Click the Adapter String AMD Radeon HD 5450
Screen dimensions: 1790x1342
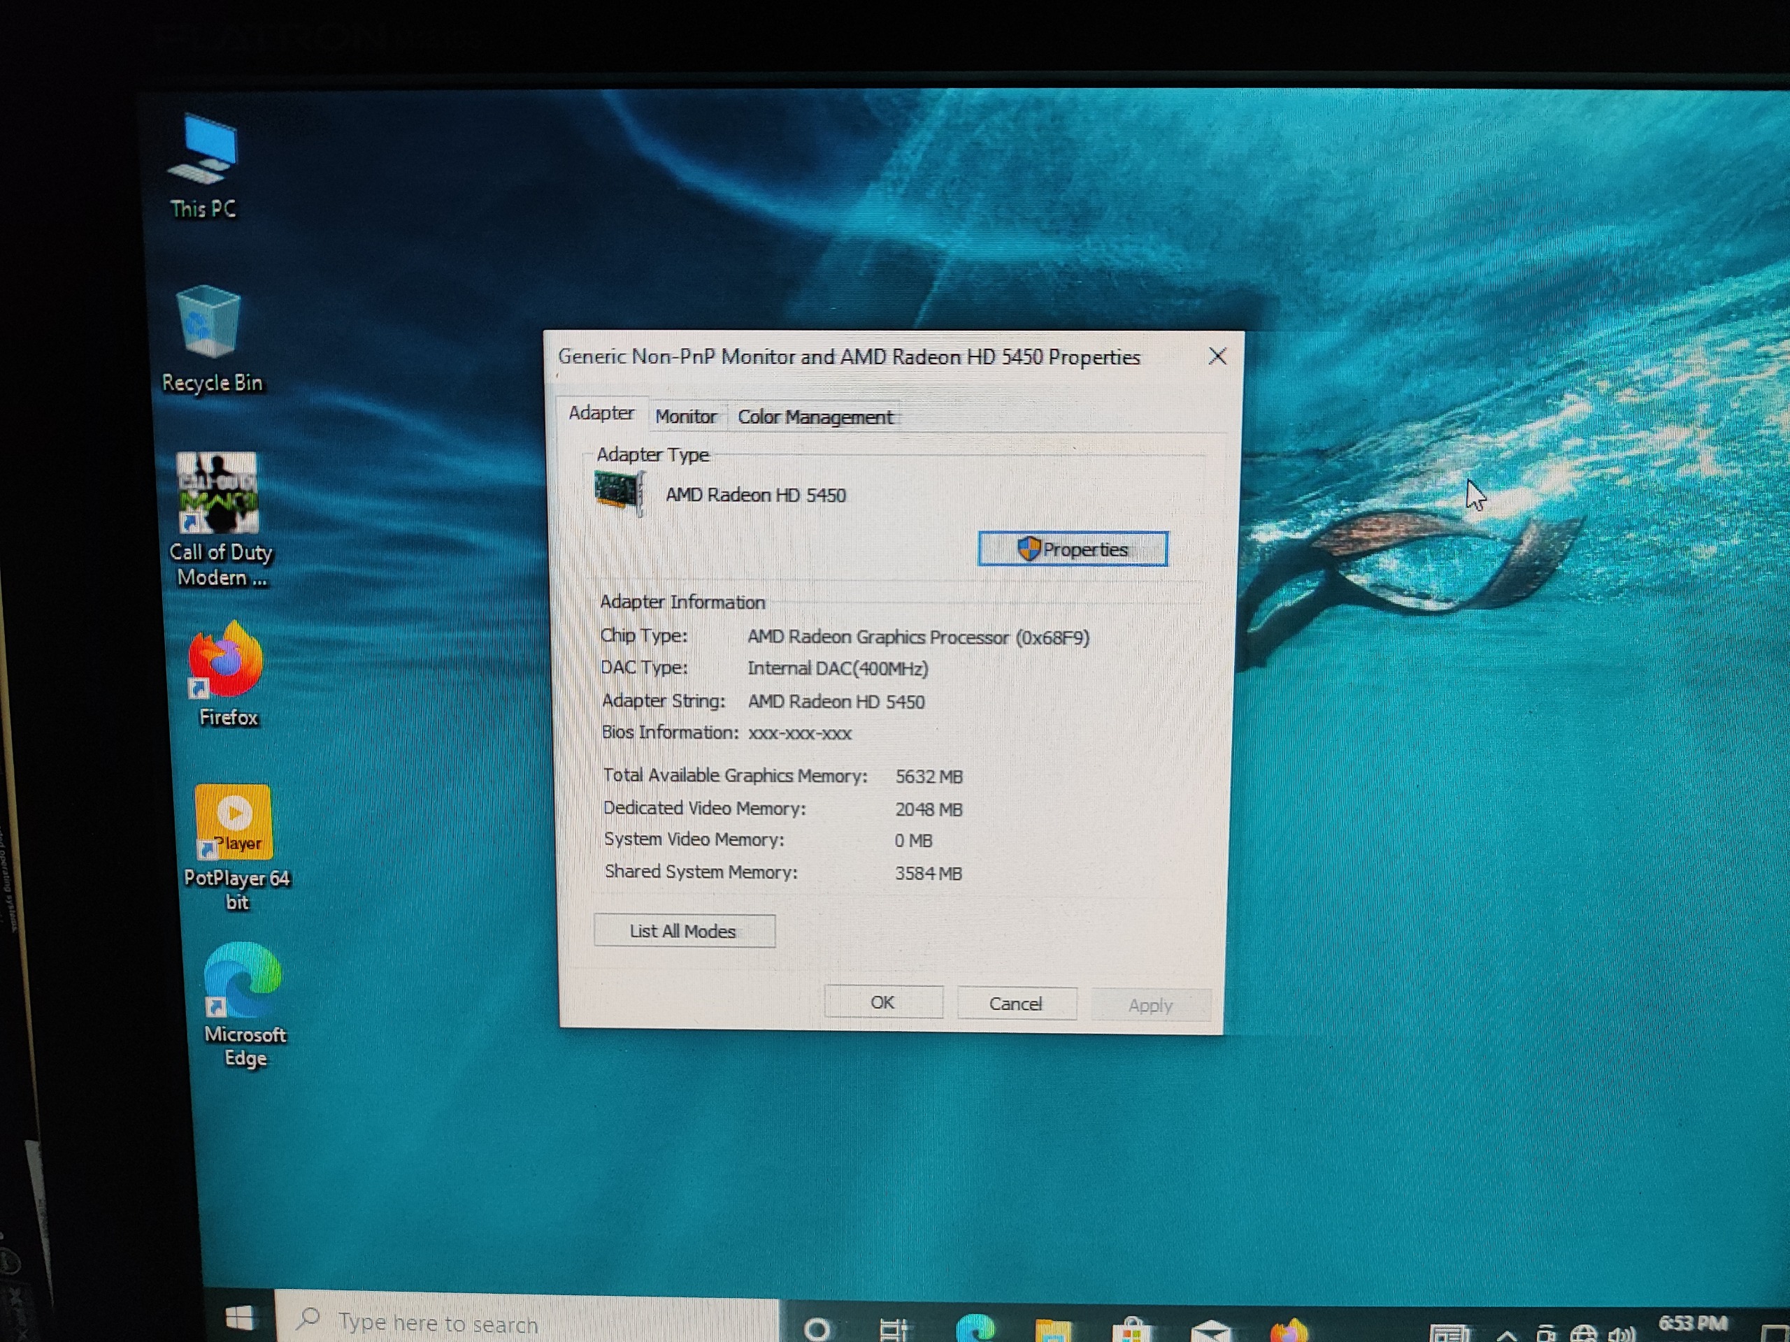[836, 701]
